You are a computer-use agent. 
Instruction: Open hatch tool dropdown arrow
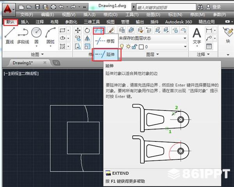[68, 46]
